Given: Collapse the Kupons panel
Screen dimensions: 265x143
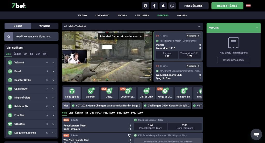Looking at the screenshot, I should 257,28.
